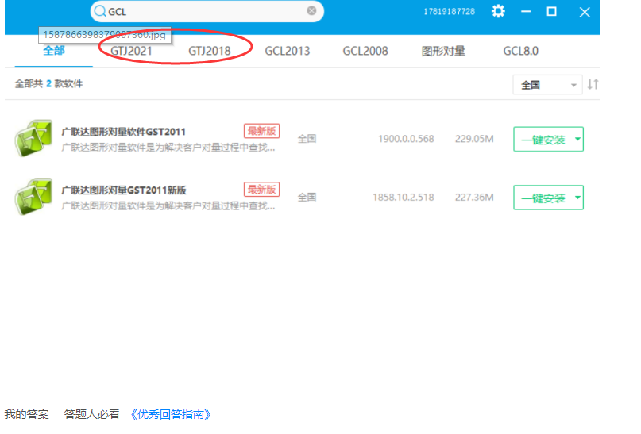Image resolution: width=641 pixels, height=434 pixels.
Task: Switch to the GTJ2018 tab
Action: pyautogui.click(x=210, y=51)
